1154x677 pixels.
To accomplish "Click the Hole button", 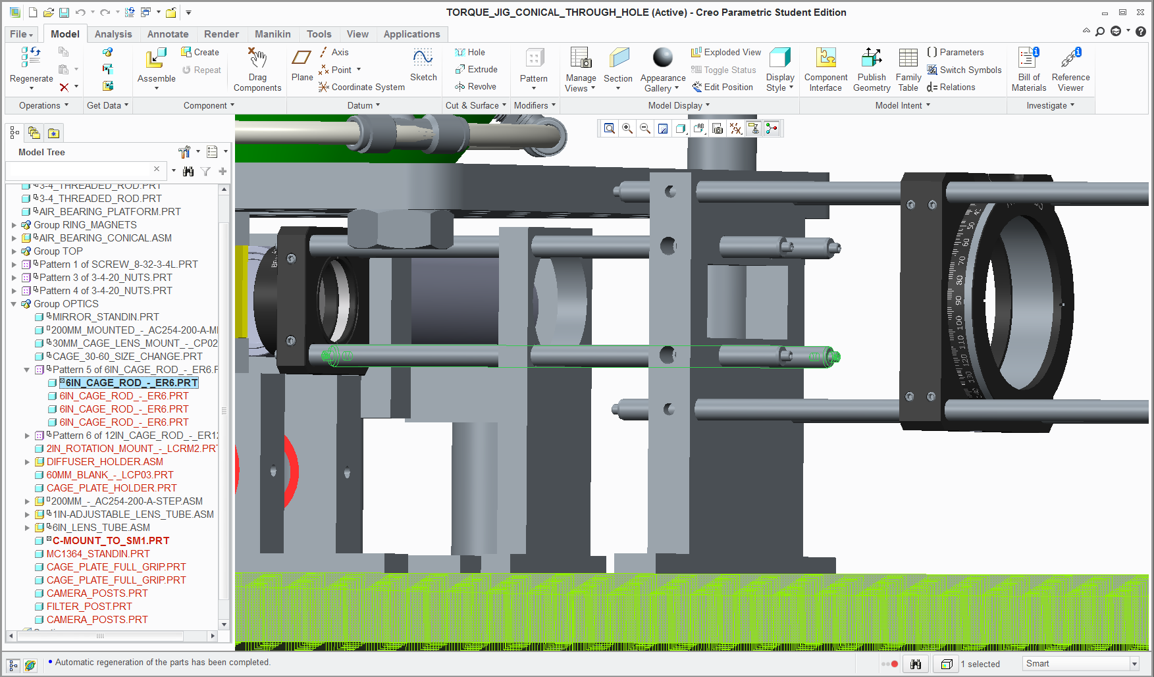I will coord(470,52).
